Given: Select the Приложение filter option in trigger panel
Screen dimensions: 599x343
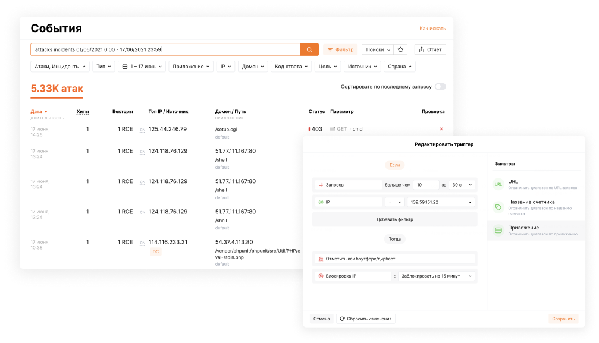Looking at the screenshot, I should 537,230.
